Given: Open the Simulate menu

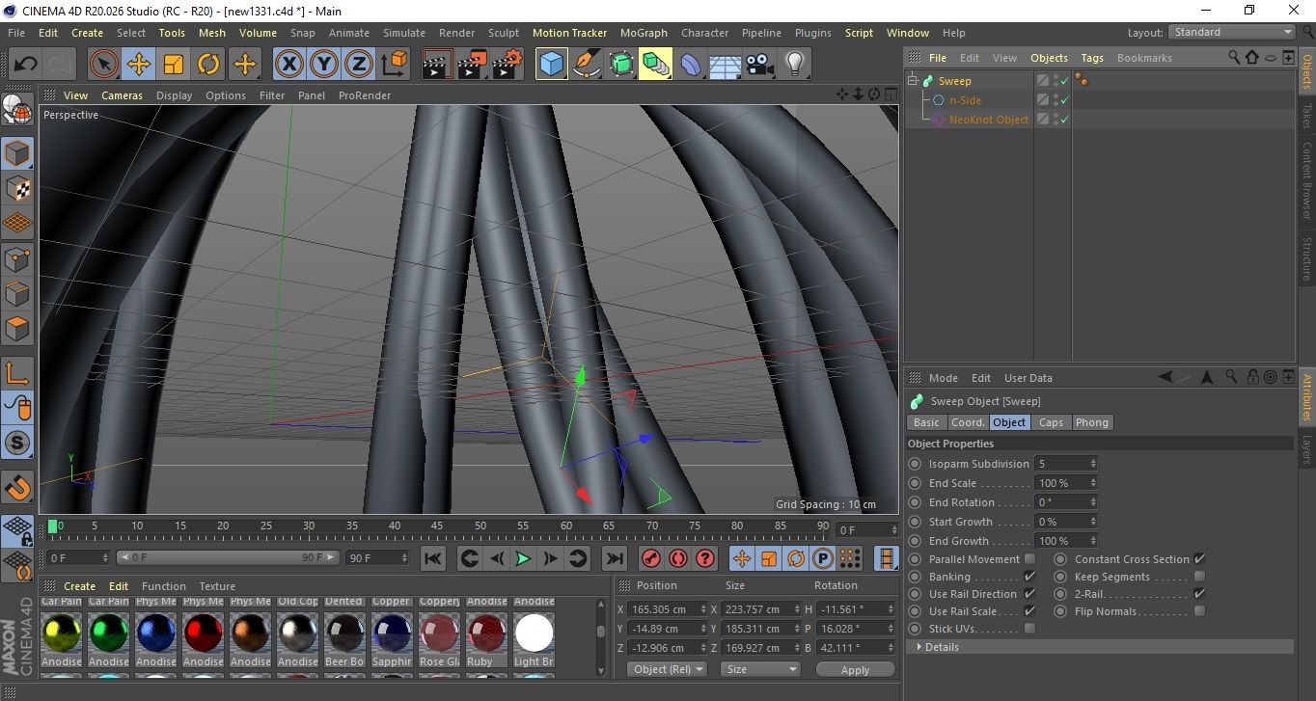Looking at the screenshot, I should tap(403, 33).
